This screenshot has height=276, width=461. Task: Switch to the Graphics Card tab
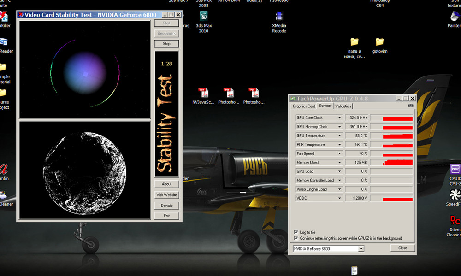pos(304,106)
